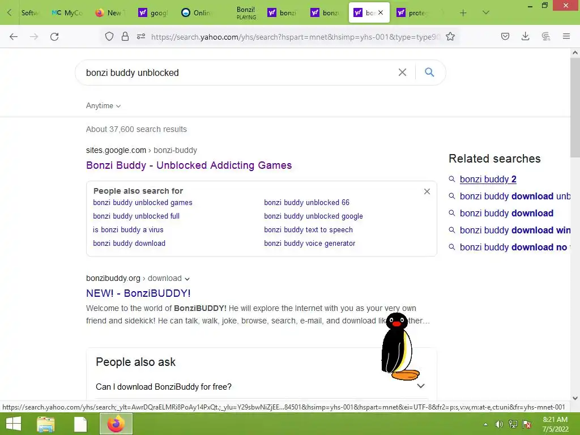Submit search with magnifier button
The image size is (580, 435).
point(429,72)
